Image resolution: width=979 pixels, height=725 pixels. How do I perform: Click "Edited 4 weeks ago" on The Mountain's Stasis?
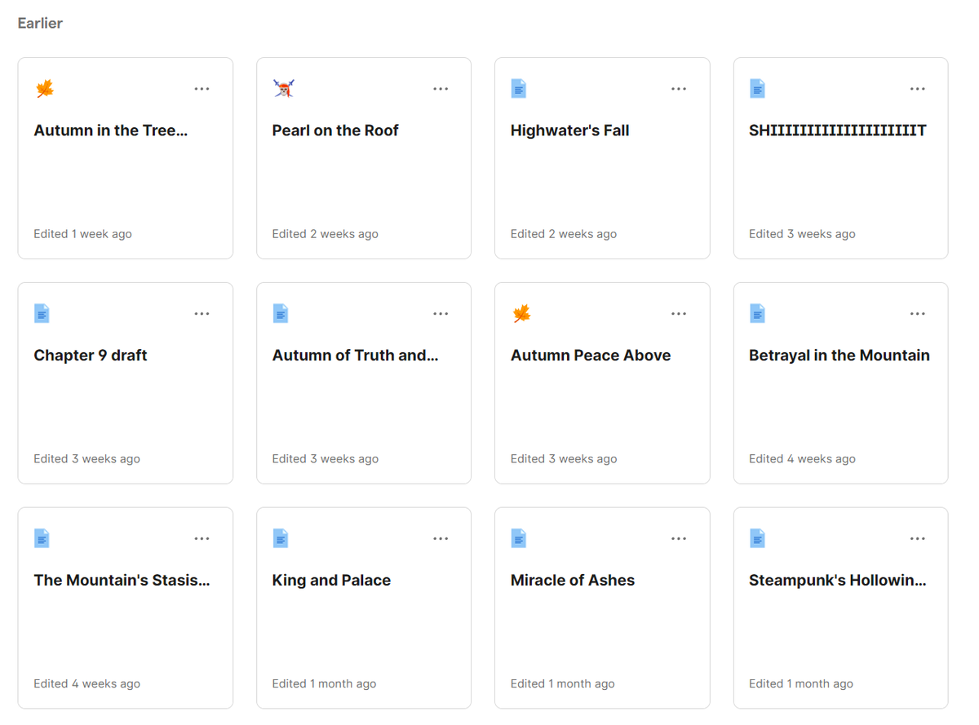click(x=86, y=684)
